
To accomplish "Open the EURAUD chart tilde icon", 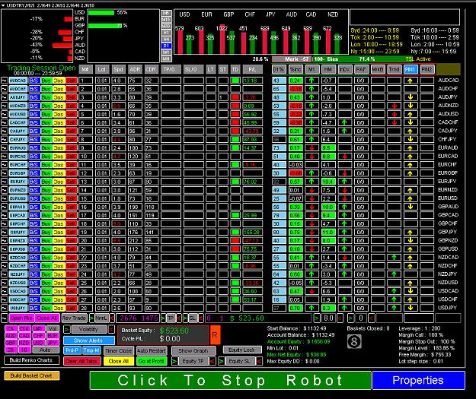I will [5, 148].
